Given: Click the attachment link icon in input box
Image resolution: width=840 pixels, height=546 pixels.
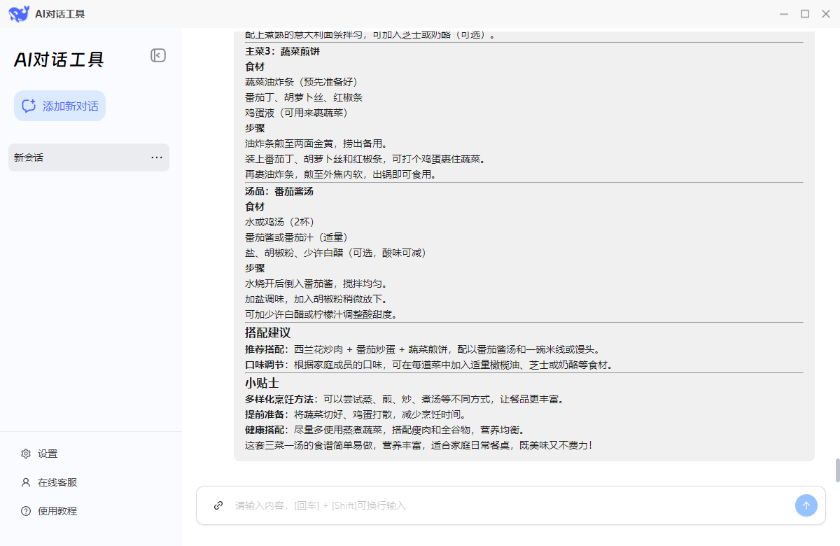Looking at the screenshot, I should (218, 505).
